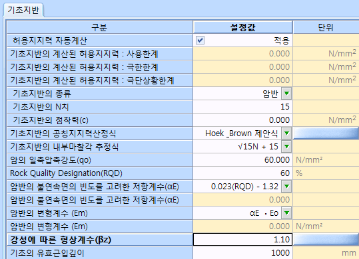Click the 암반 value in 종류 row
The height and width of the screenshot is (259, 359).
(270, 94)
